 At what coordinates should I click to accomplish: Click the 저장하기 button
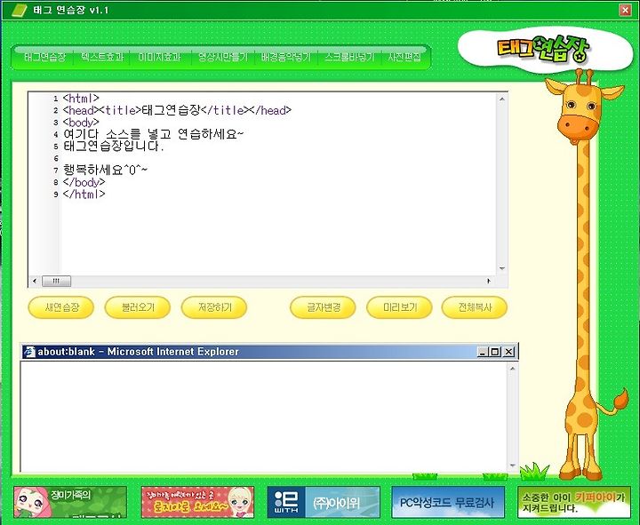click(214, 307)
